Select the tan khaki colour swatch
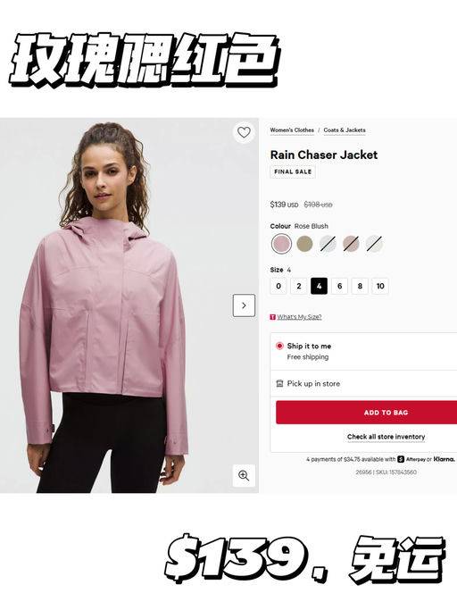457x610 pixels. pos(304,244)
